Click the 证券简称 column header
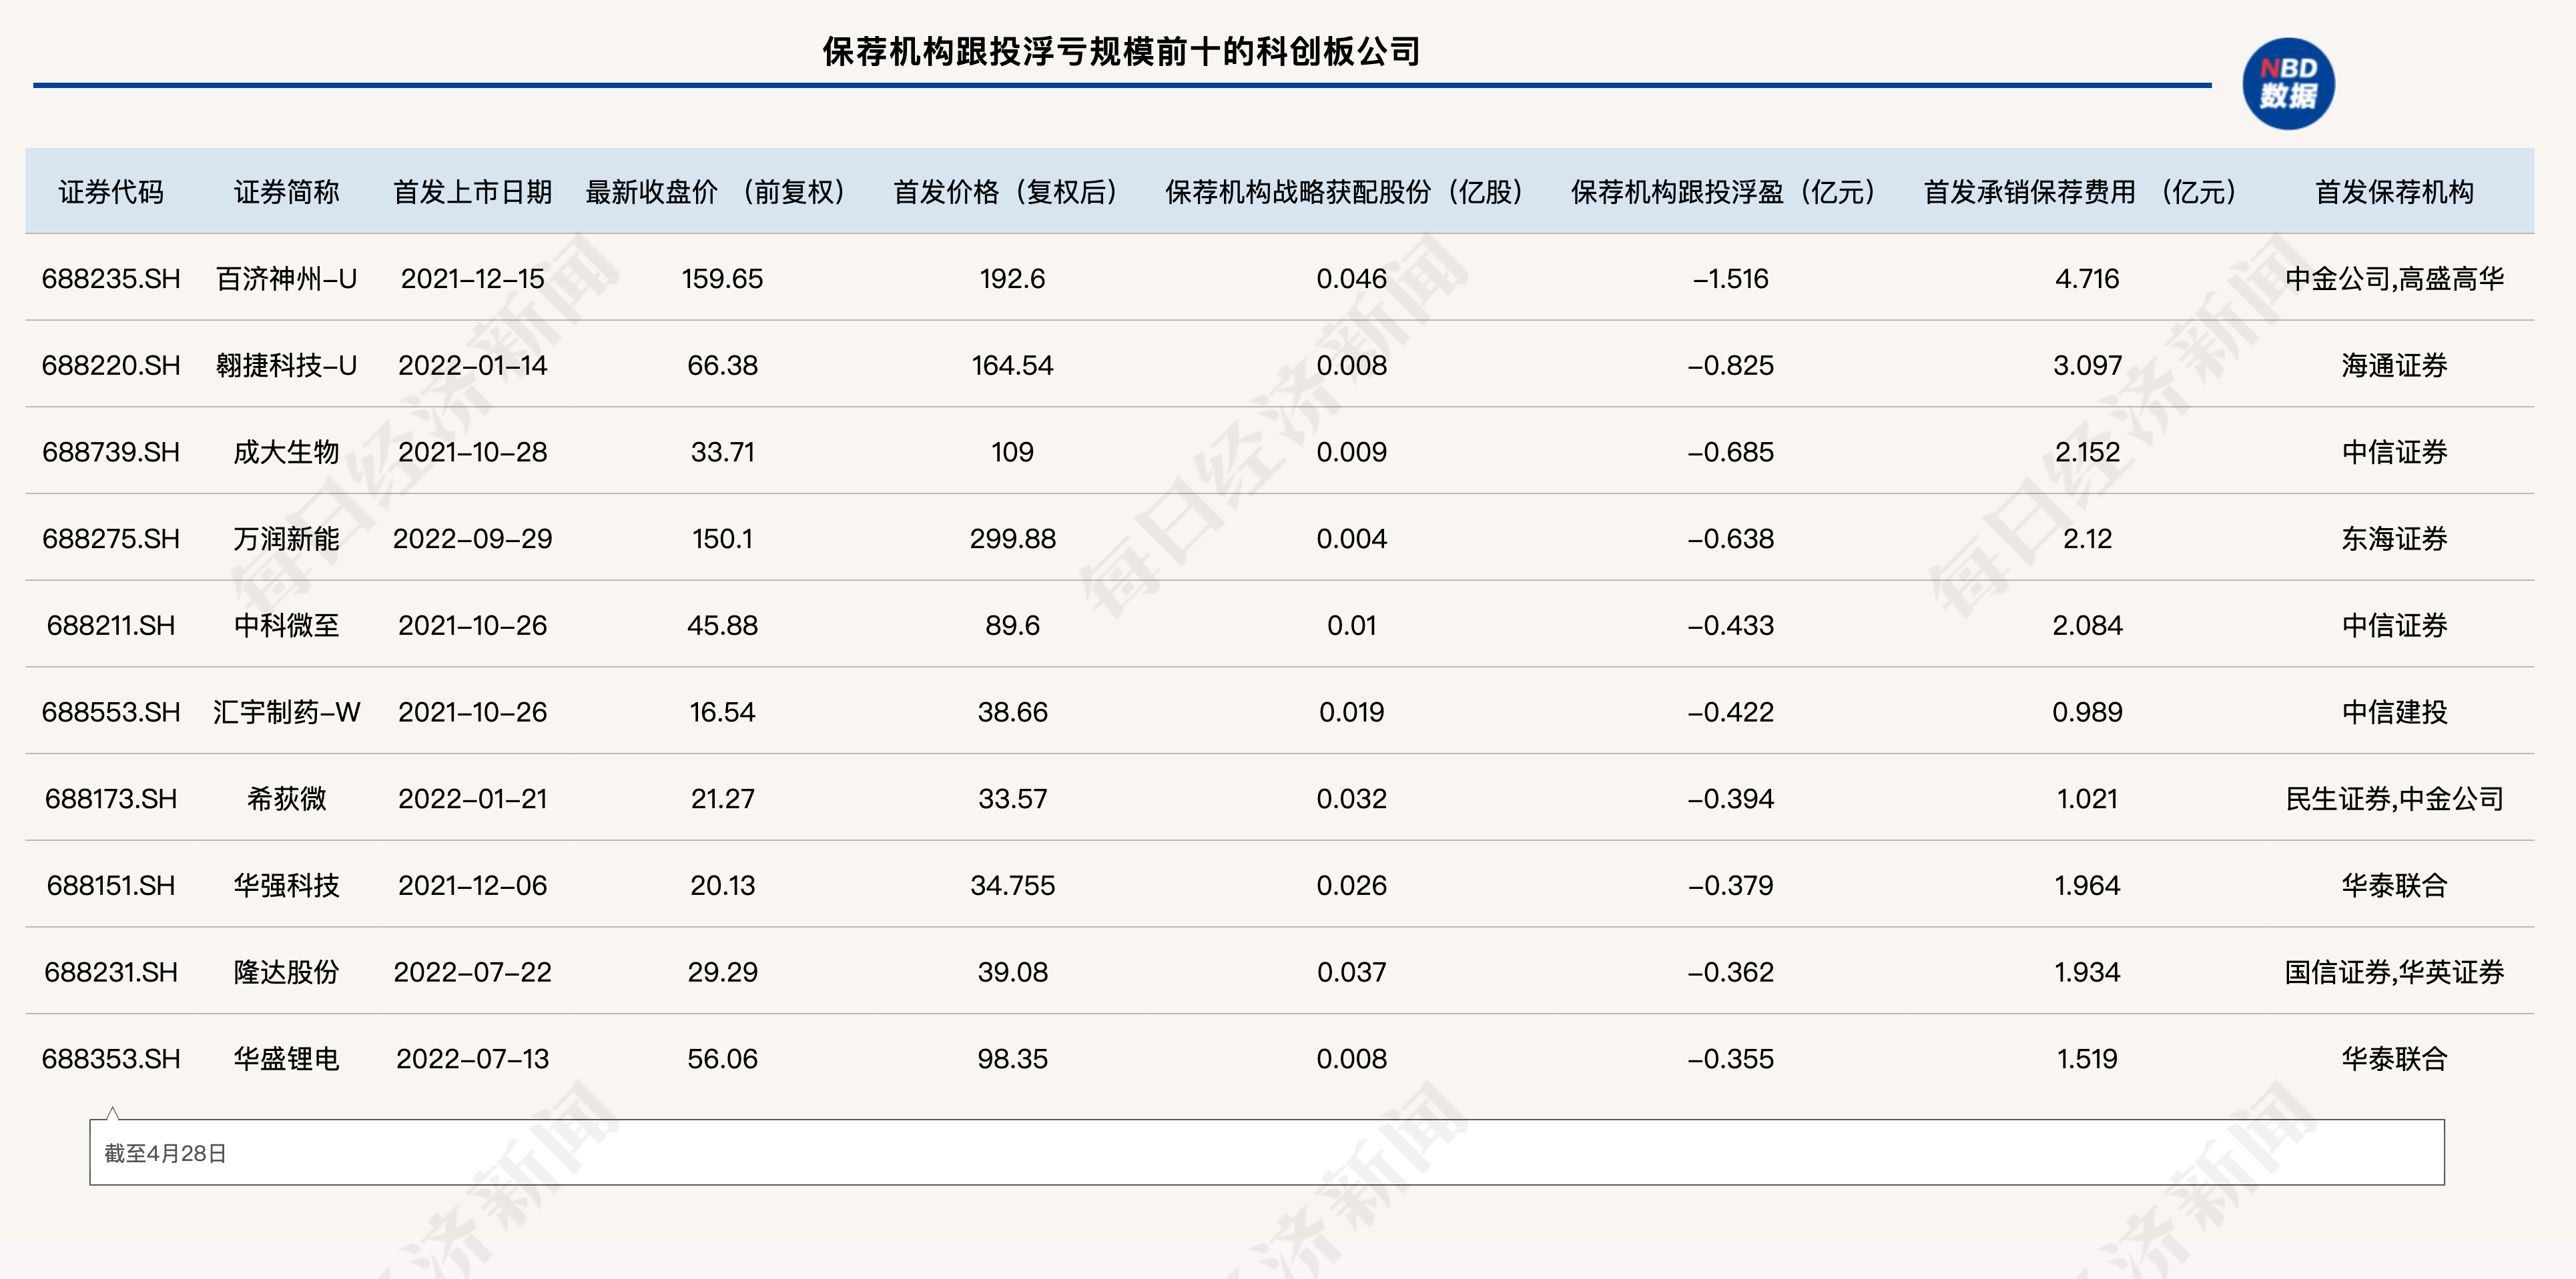 tap(286, 192)
